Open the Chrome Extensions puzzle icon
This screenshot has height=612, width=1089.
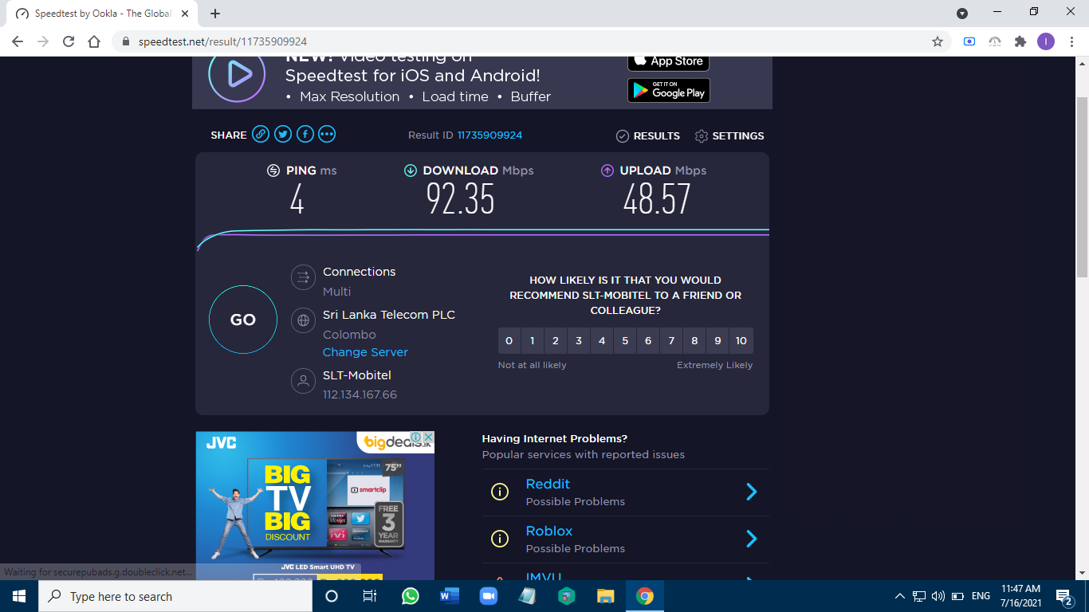1020,41
